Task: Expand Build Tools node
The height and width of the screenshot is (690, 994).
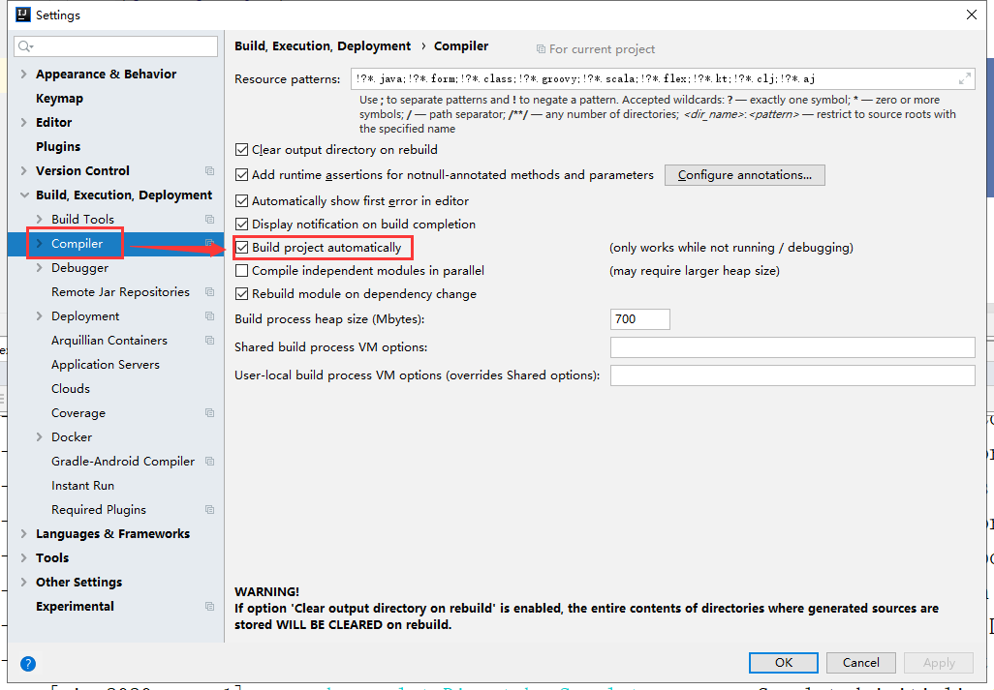Action: coord(40,219)
